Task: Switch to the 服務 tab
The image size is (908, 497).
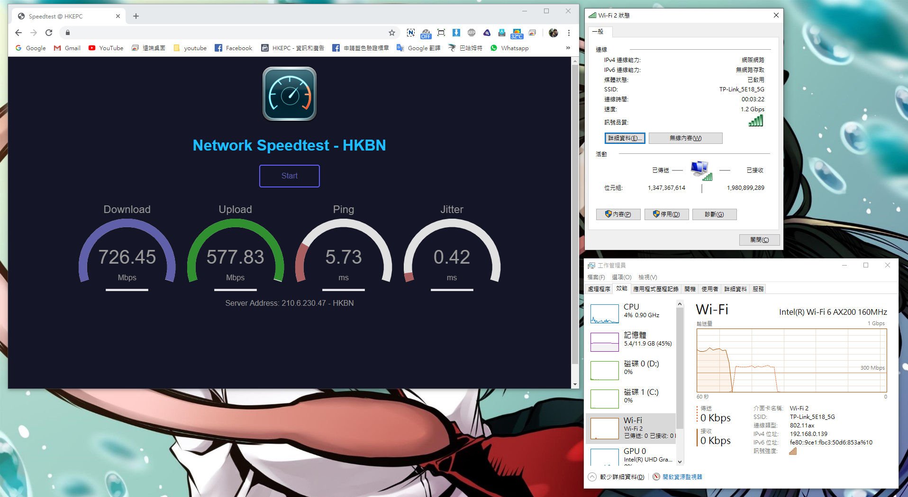Action: [x=758, y=289]
